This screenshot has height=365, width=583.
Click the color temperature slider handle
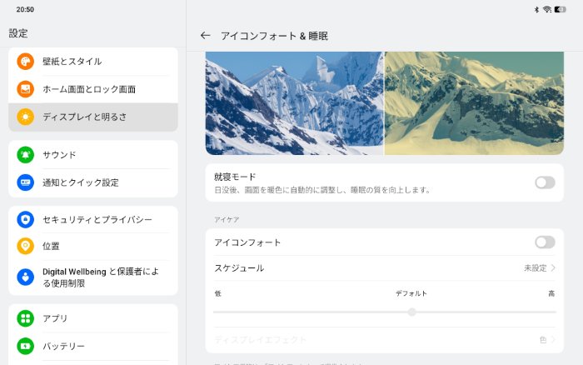[x=411, y=312]
